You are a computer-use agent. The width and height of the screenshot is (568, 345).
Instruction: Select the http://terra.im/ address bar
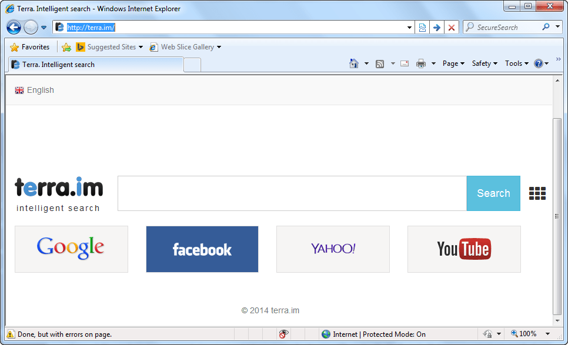(232, 28)
